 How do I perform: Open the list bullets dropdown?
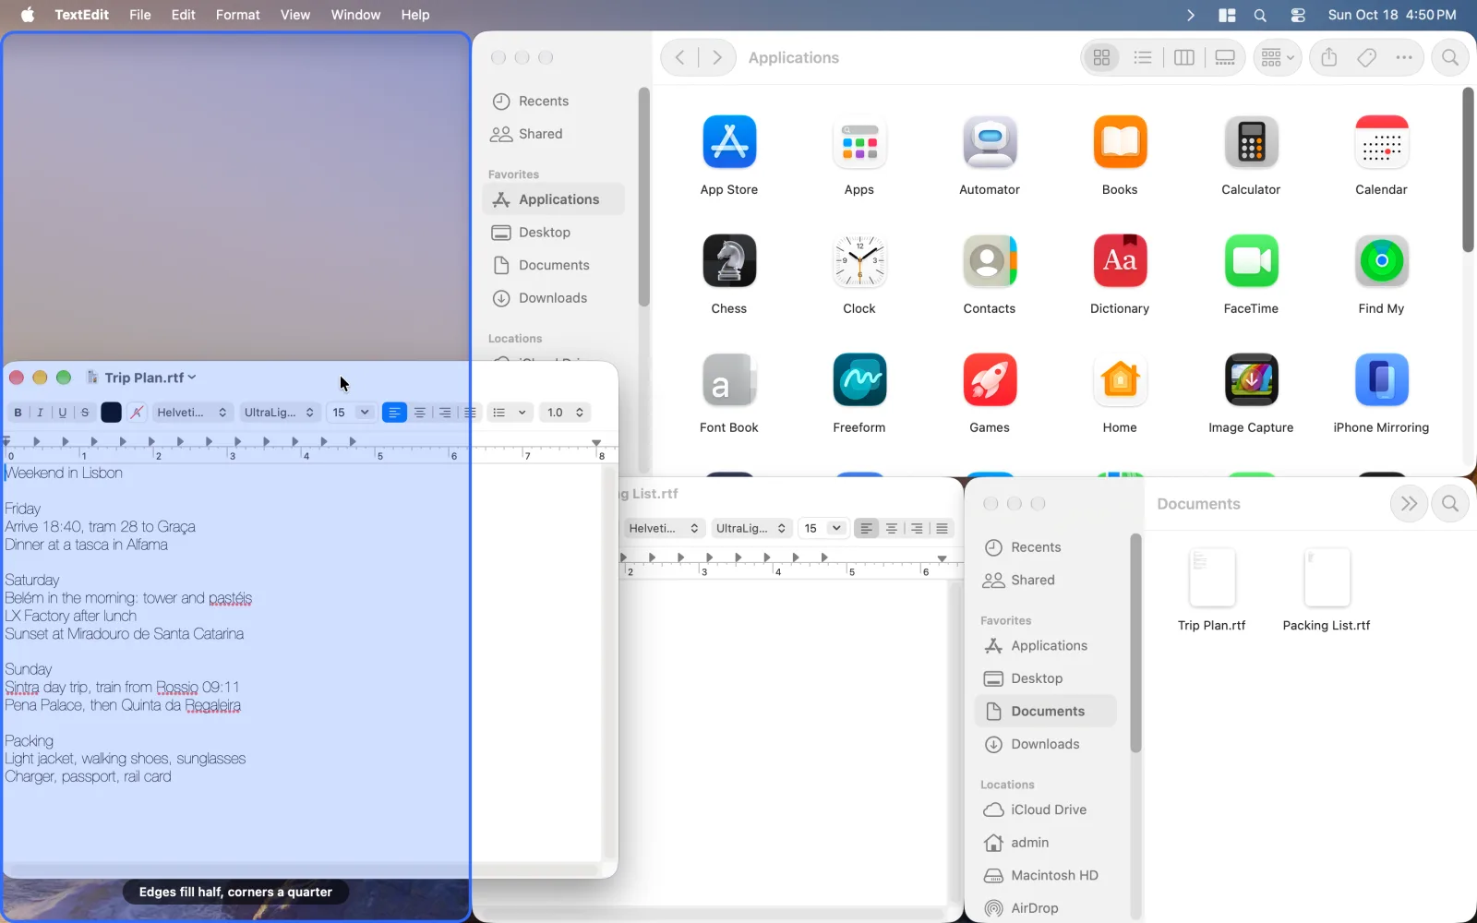tap(509, 413)
